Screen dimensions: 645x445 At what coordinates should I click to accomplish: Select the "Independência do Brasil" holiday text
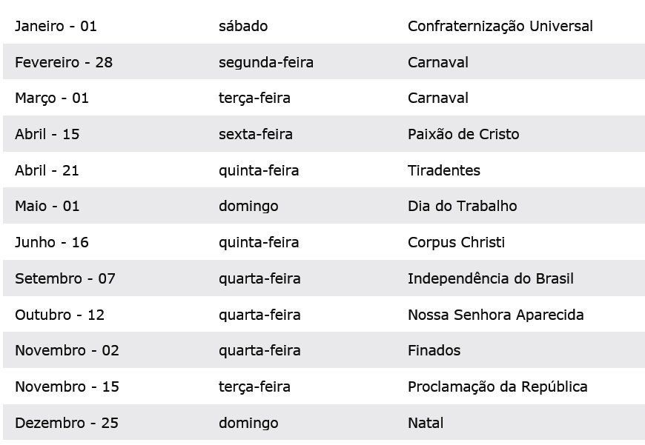[490, 278]
